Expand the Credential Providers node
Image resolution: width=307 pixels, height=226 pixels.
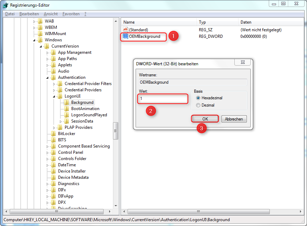pyautogui.click(x=54, y=90)
